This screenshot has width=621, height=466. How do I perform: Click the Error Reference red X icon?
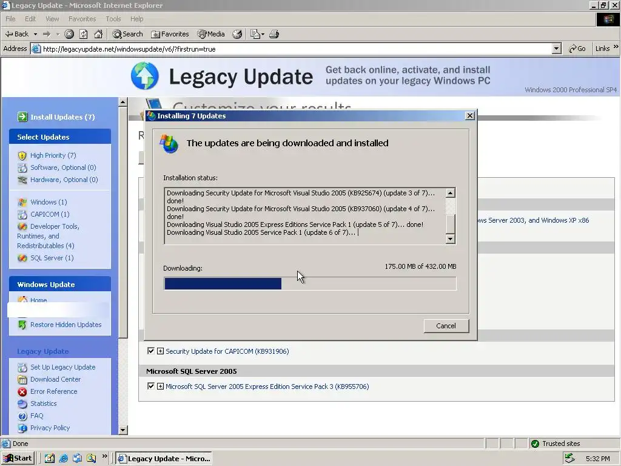click(x=22, y=391)
